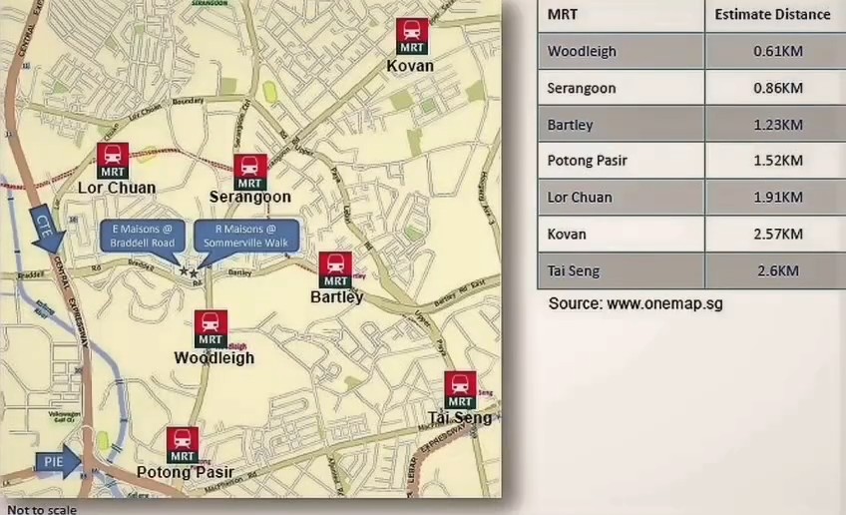This screenshot has height=515, width=846.
Task: Click the Potong Pasir MRT icon
Action: coord(183,445)
